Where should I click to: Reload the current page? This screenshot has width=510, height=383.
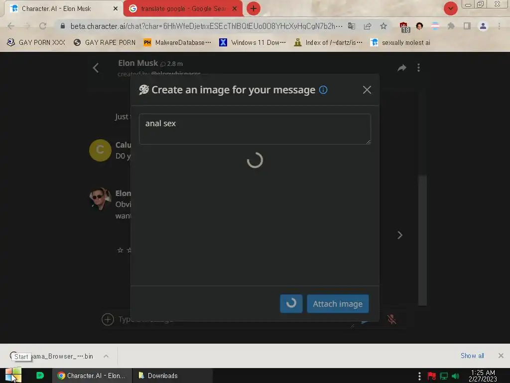(43, 26)
